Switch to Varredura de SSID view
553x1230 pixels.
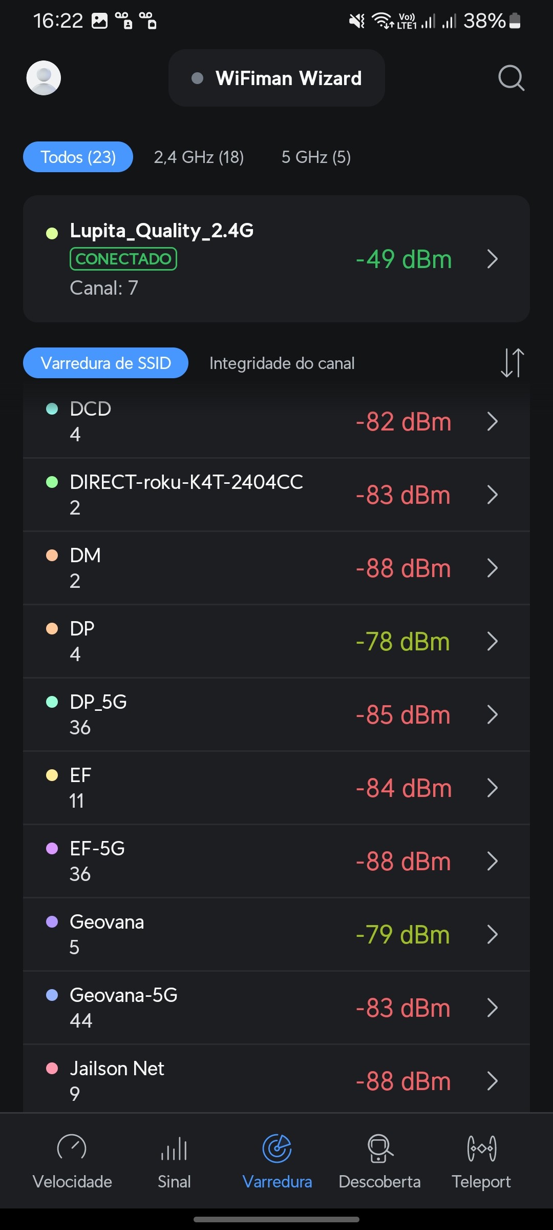coord(105,363)
